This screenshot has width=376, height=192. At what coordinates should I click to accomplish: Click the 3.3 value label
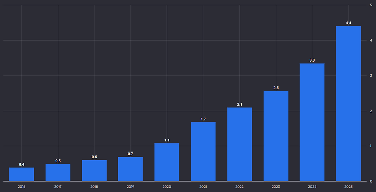click(x=312, y=61)
